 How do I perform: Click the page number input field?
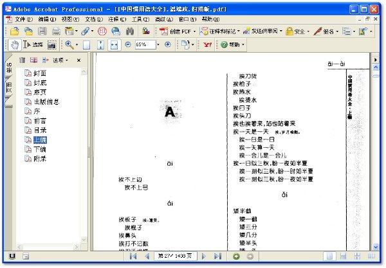click(175, 256)
